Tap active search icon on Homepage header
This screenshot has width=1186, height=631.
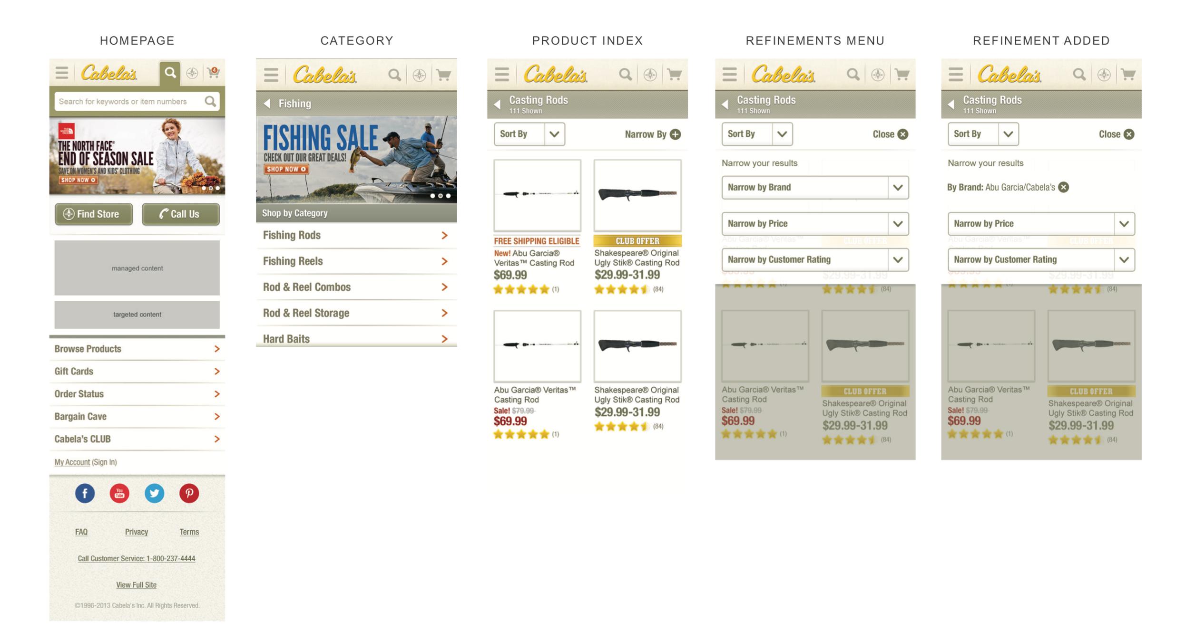(170, 73)
